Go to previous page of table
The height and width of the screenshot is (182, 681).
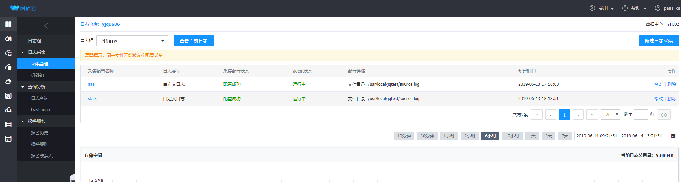pos(550,115)
